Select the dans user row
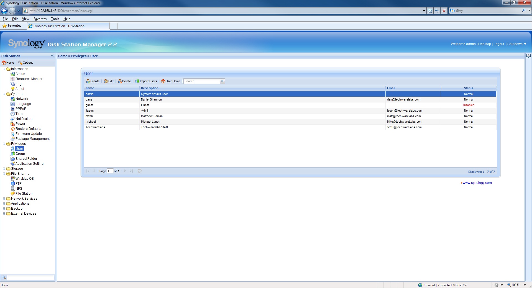The width and height of the screenshot is (532, 288). point(290,99)
